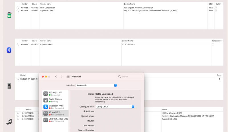This screenshot has height=132, width=228.
Task: Toggle Builtin checkbox for I211 Gigabit row
Action: [x=216, y=8]
